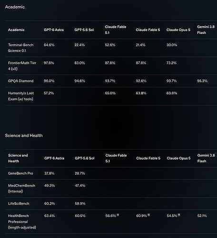Click the Academic section heading
217x238 pixels.
tap(15, 7)
